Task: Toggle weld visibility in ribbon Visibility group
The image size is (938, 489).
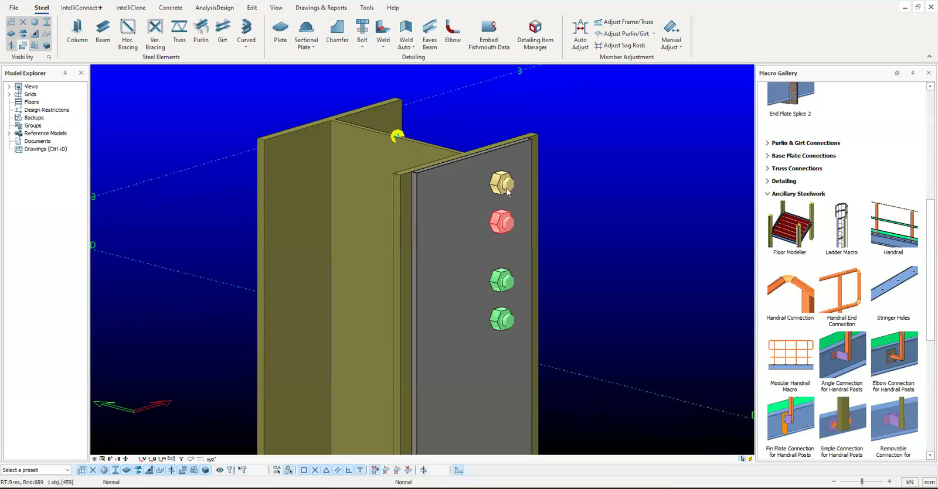Action: pyautogui.click(x=35, y=33)
